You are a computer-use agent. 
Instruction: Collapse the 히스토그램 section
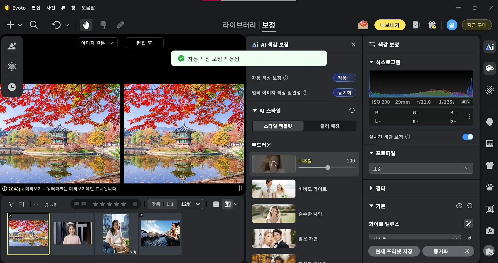point(371,62)
